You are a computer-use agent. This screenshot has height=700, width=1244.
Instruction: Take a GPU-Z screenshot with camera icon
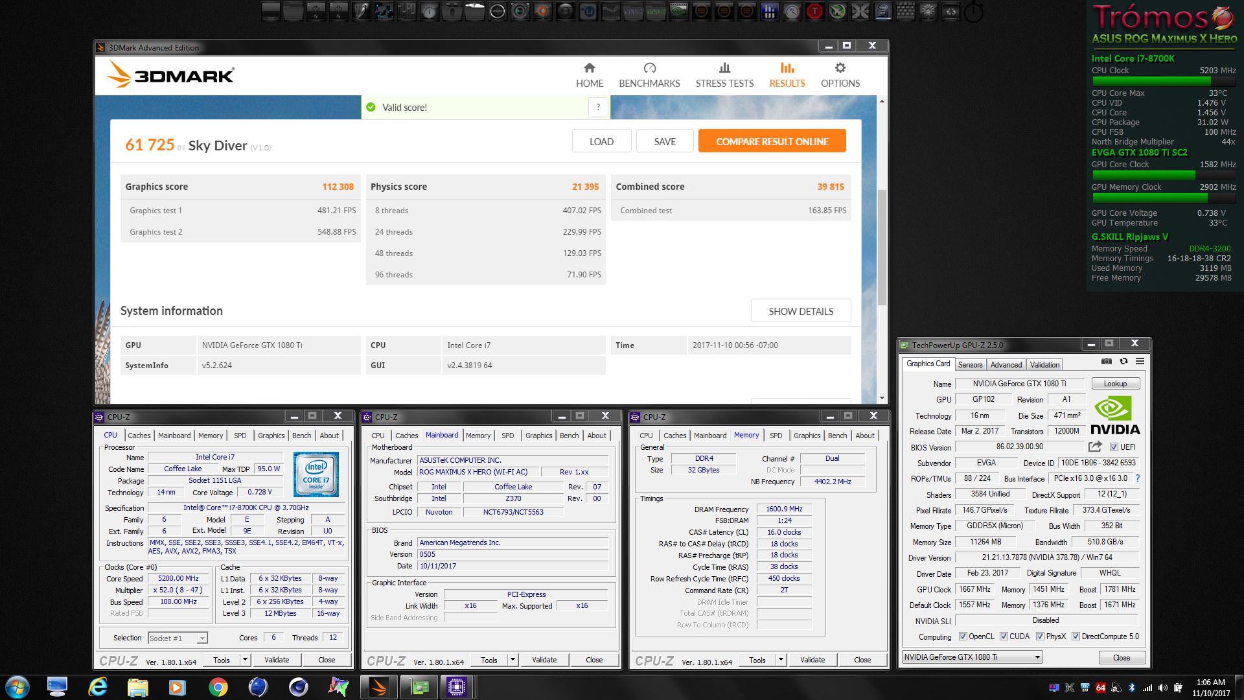(x=1107, y=361)
